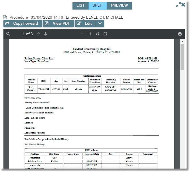Click the 'J18.9' ICD code cell
This screenshot has height=172, width=190.
pos(54,158)
